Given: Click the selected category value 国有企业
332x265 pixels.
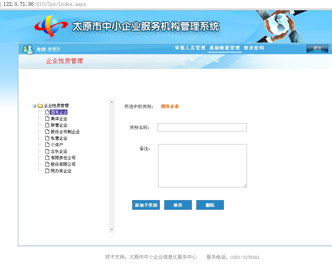Looking at the screenshot, I should point(170,106).
